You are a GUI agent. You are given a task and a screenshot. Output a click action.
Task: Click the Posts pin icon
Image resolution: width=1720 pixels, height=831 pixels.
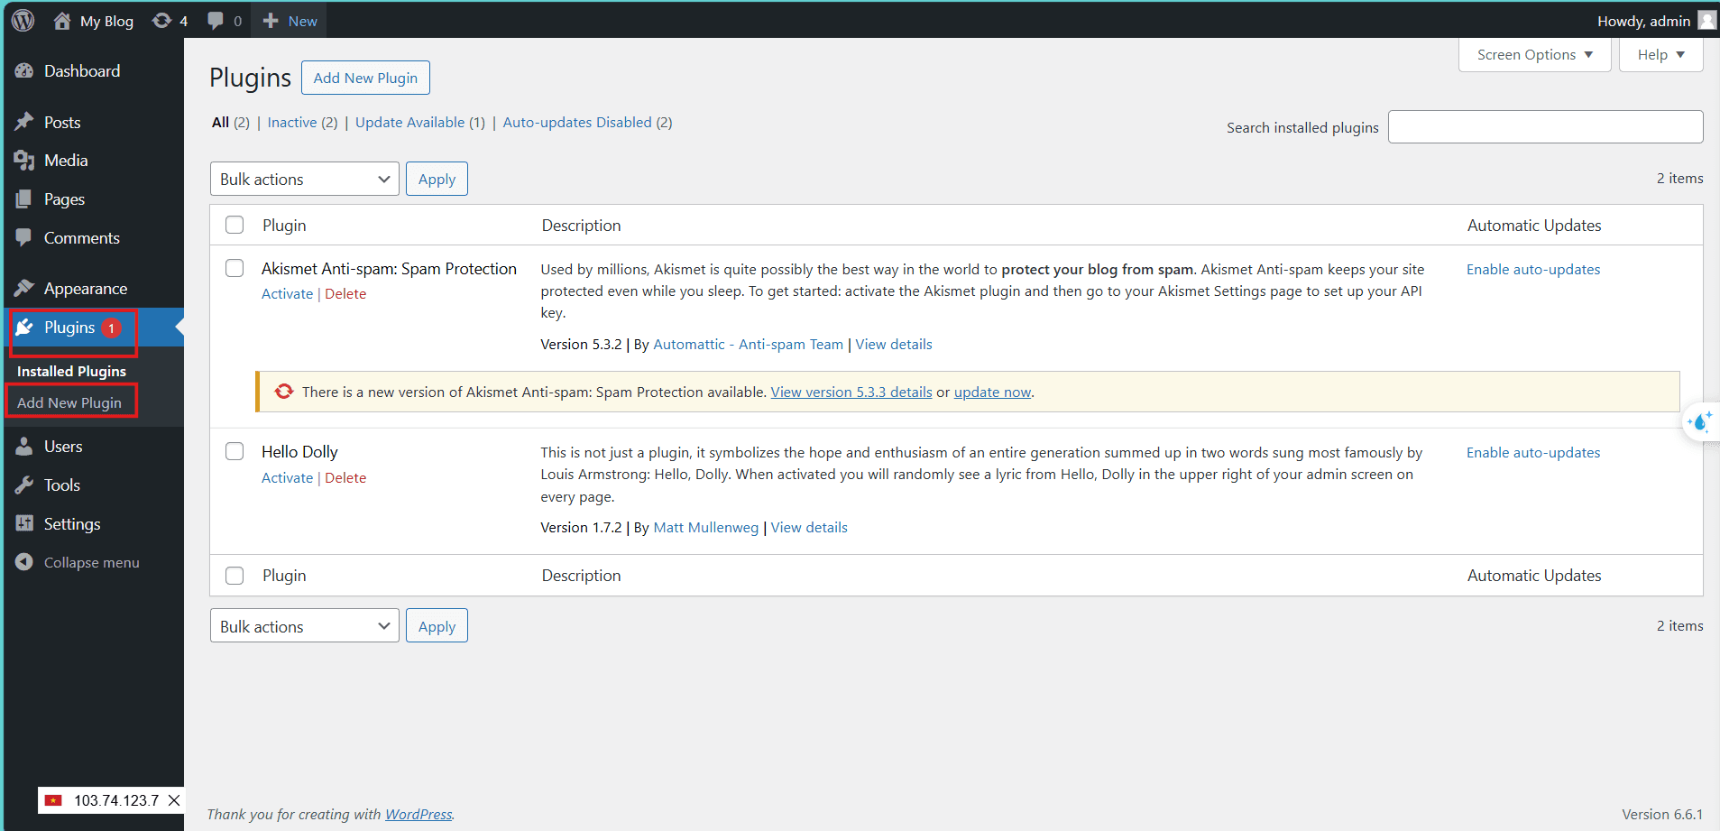tap(24, 122)
